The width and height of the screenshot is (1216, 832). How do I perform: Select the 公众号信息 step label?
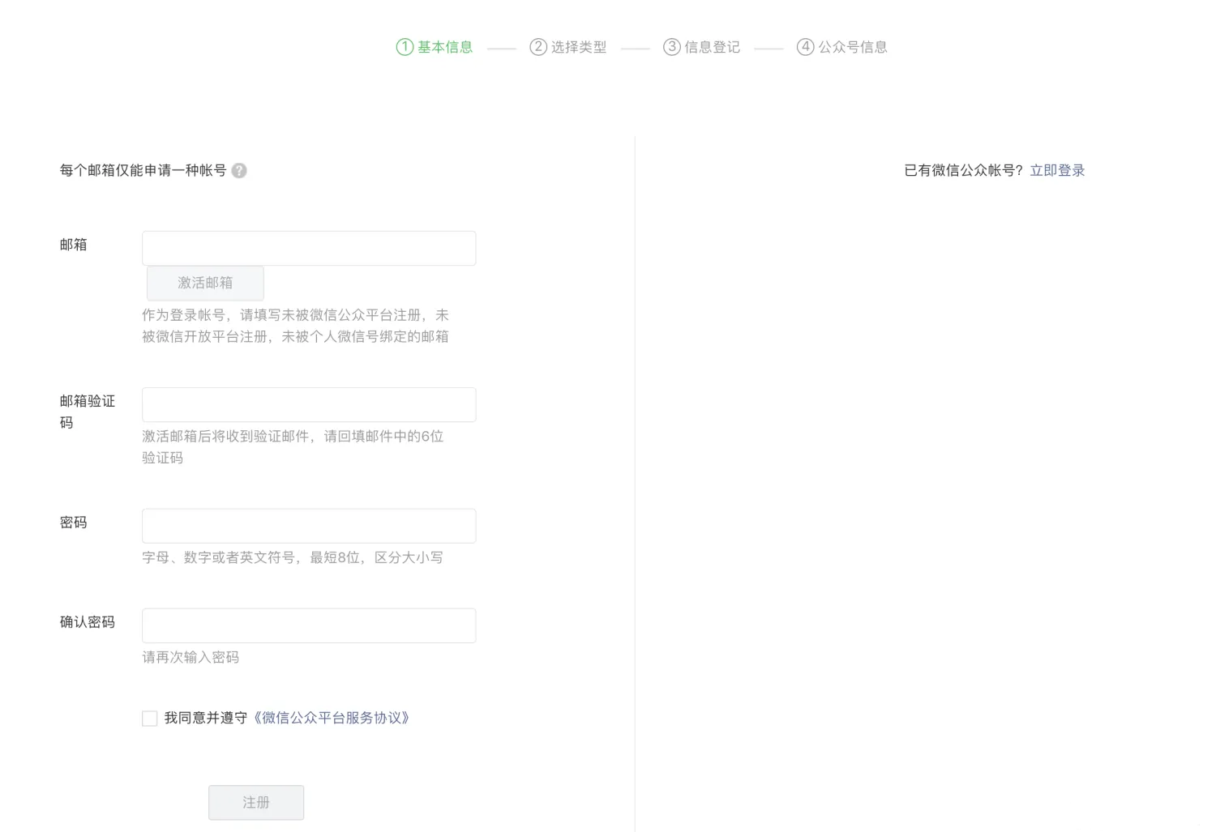tap(853, 47)
